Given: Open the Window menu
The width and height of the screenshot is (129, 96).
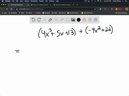Looking at the screenshot, I should coord(52,1).
